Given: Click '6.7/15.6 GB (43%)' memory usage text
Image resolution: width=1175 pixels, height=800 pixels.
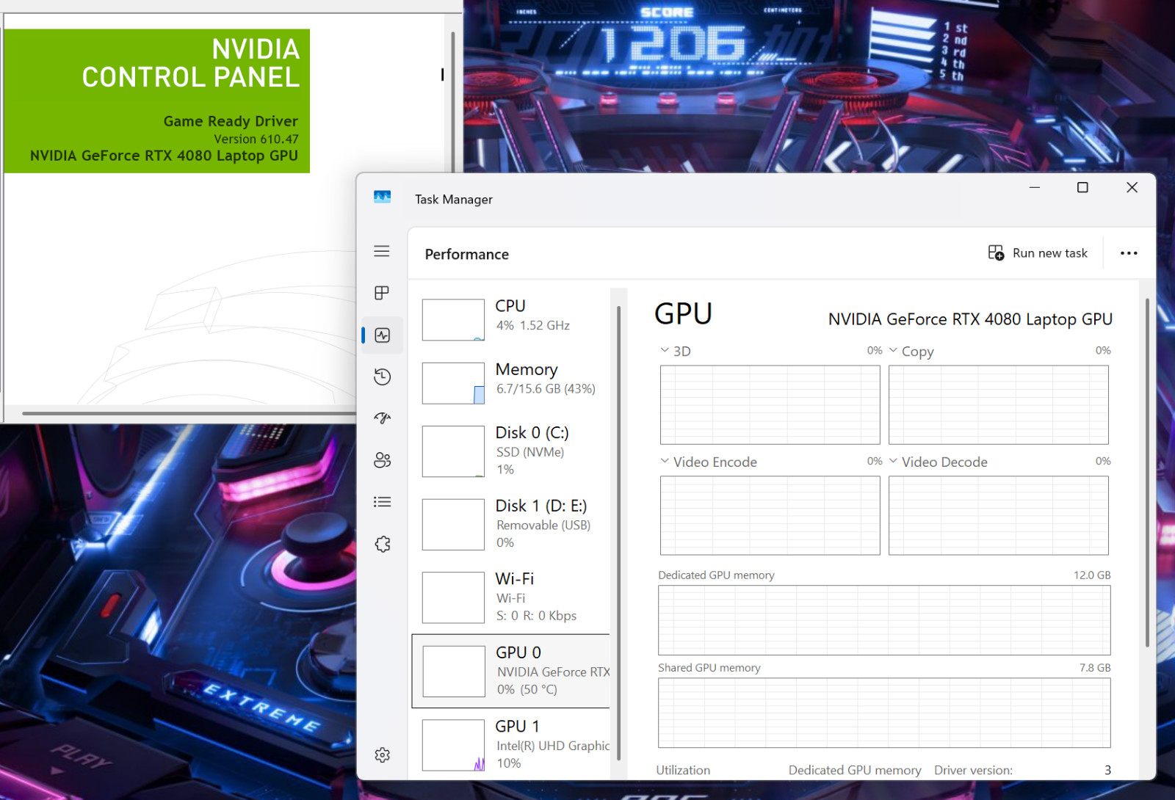Looking at the screenshot, I should (x=546, y=389).
